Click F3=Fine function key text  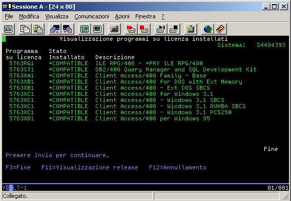(18, 167)
